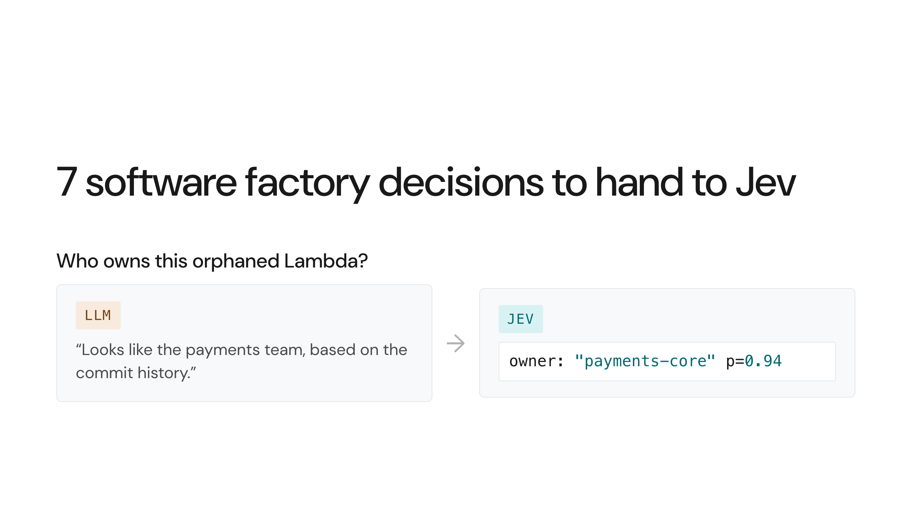The height and width of the screenshot is (510, 911).
Task: Click the arrow icon between the two cards
Action: pos(455,343)
